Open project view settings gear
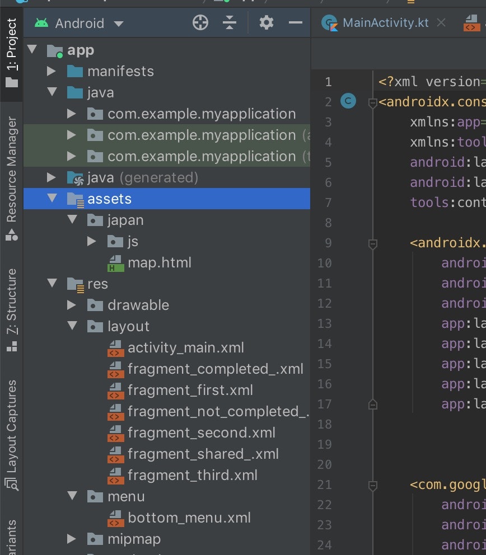 click(267, 23)
